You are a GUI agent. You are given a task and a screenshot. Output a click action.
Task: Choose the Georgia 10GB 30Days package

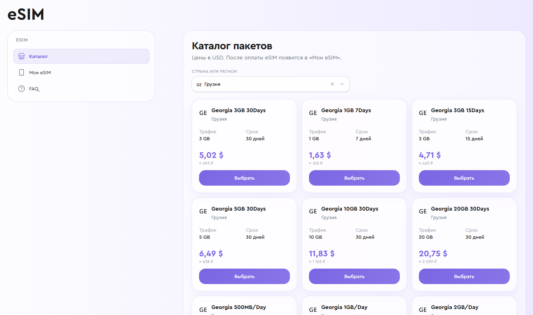pos(354,276)
